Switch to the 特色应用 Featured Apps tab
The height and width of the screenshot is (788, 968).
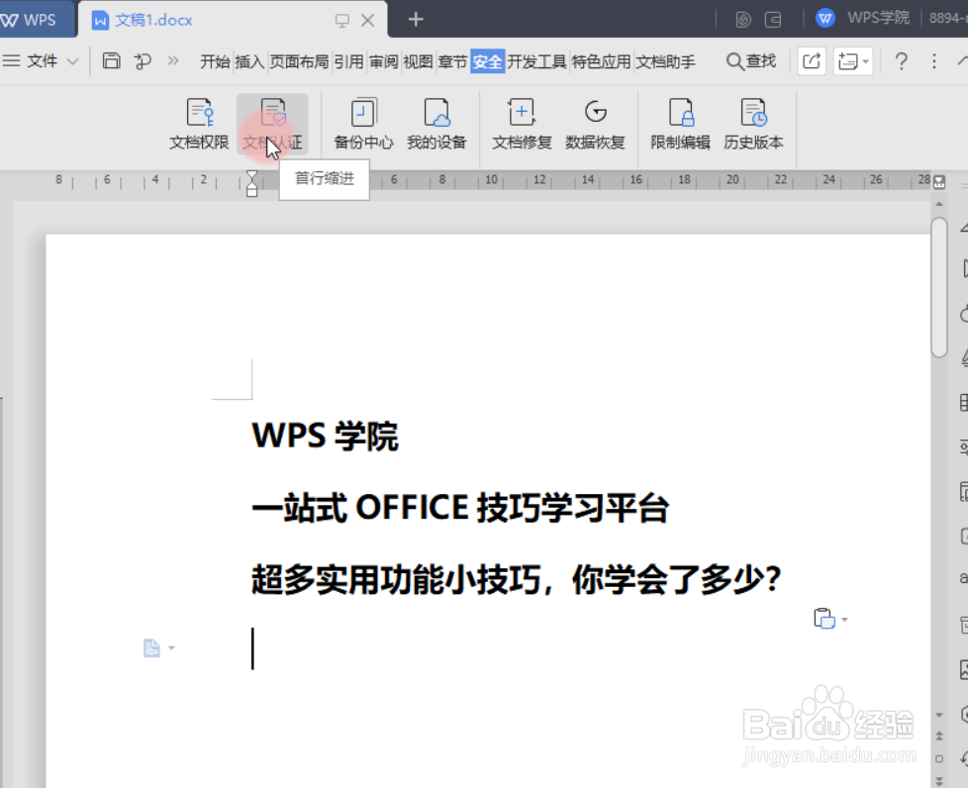coord(602,61)
